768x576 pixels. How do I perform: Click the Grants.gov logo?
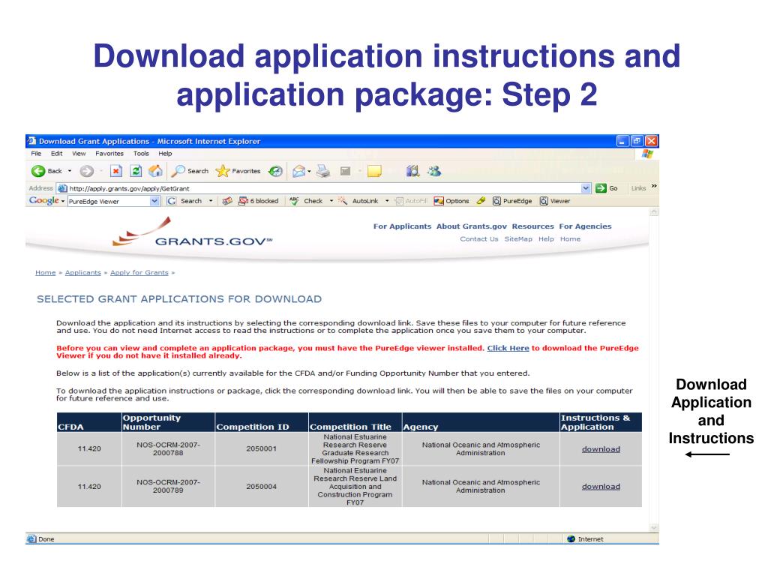193,232
